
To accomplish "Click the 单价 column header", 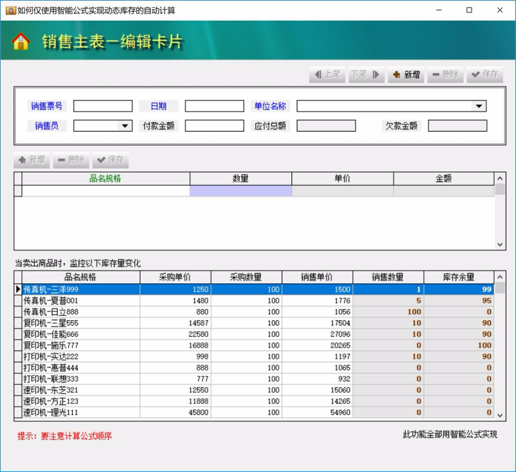I will [343, 179].
